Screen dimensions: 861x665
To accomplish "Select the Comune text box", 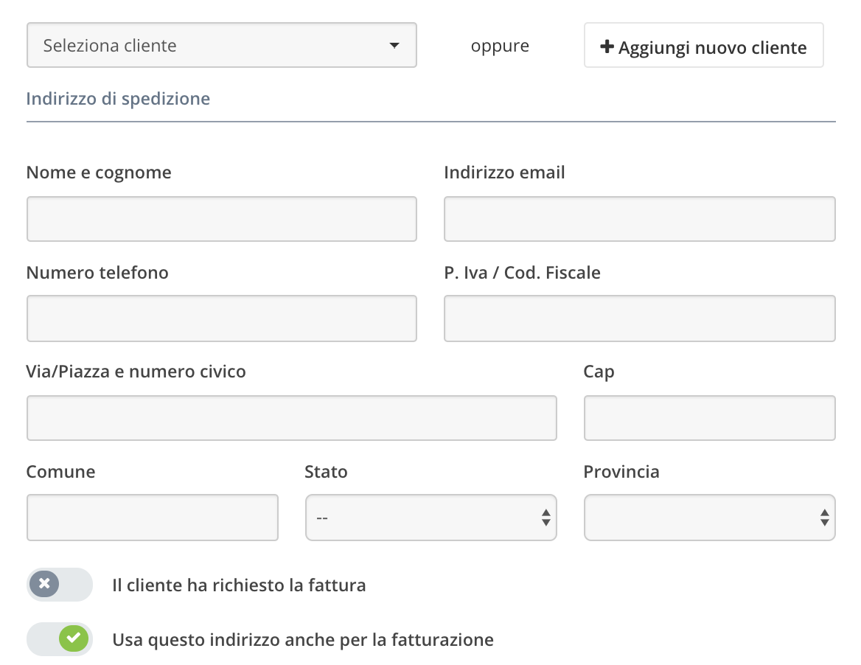I will (x=152, y=518).
